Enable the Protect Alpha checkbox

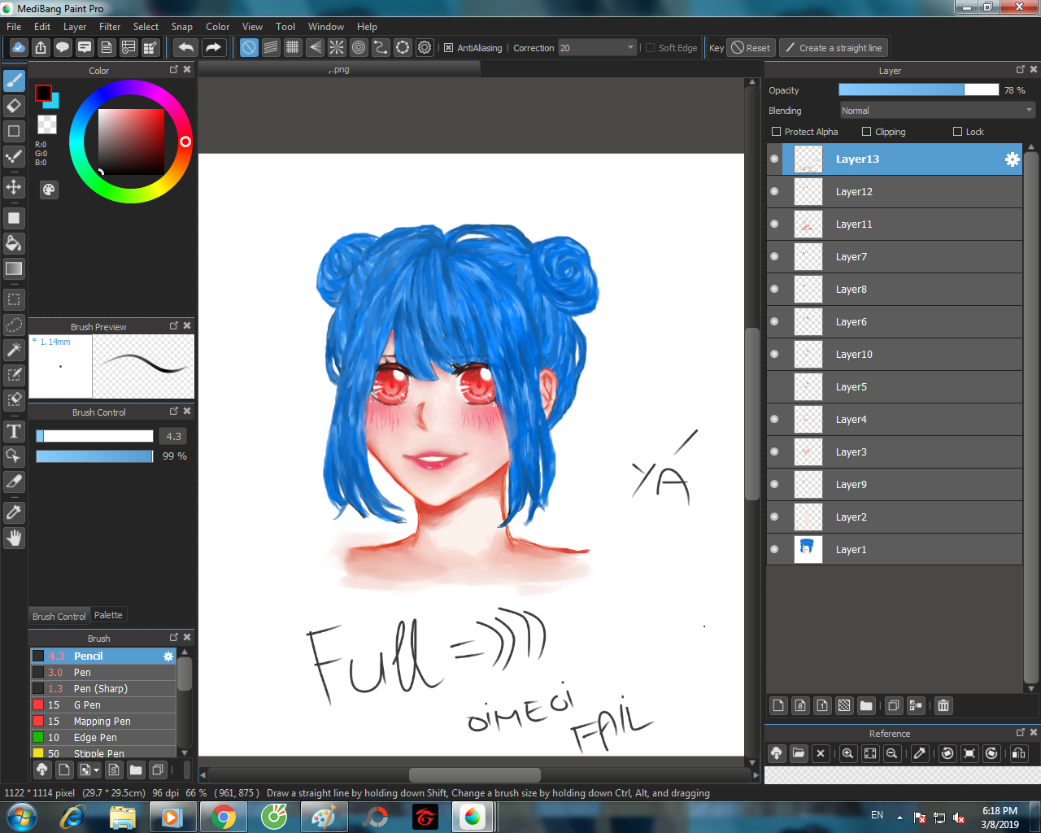coord(776,132)
